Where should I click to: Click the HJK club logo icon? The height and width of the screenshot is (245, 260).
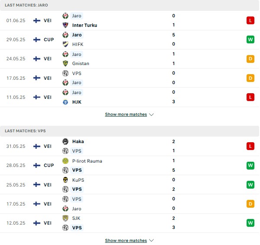coord(65,102)
